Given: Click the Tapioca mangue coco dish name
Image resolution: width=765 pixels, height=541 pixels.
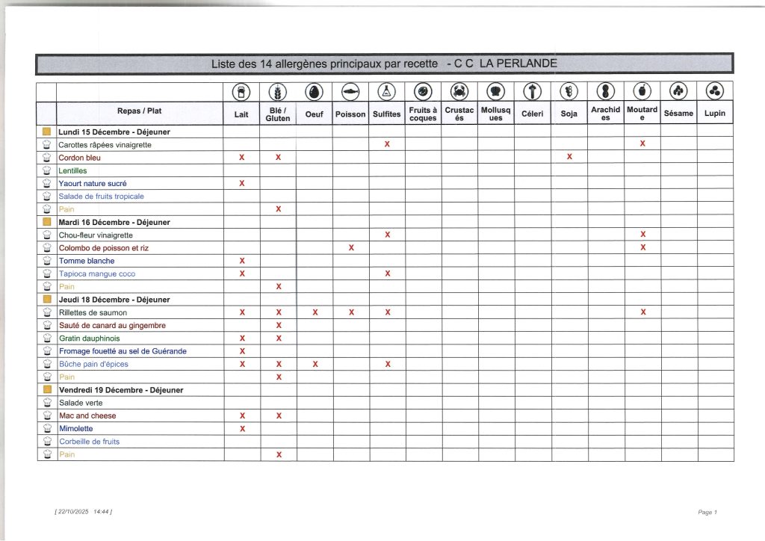Looking at the screenshot, I should pyautogui.click(x=97, y=273).
